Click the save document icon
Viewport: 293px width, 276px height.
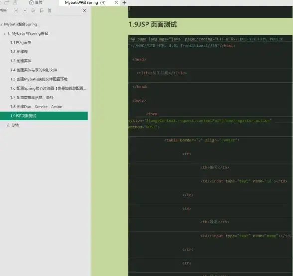point(15,2)
